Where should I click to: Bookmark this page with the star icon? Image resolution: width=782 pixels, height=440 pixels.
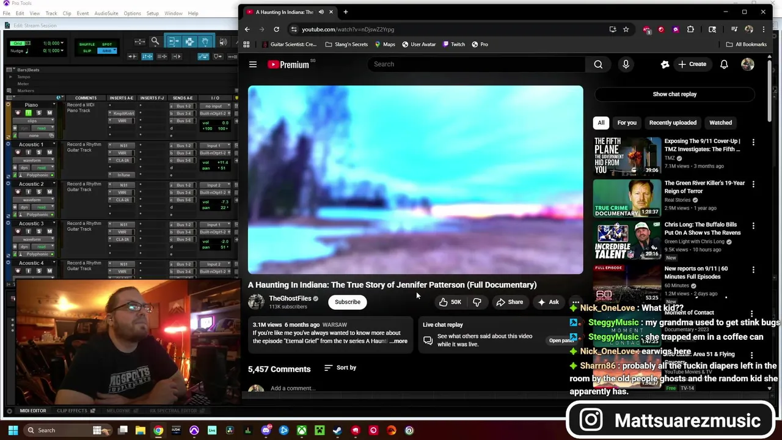626,29
